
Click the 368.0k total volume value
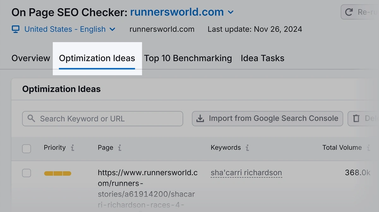point(358,173)
